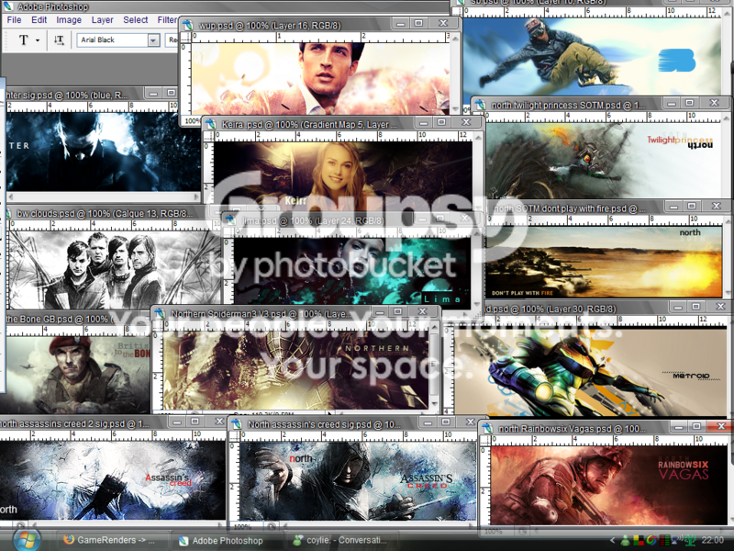This screenshot has height=551, width=734.
Task: Toggle the text orientation icon
Action: (x=59, y=39)
